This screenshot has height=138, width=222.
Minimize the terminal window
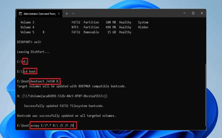click(184, 13)
